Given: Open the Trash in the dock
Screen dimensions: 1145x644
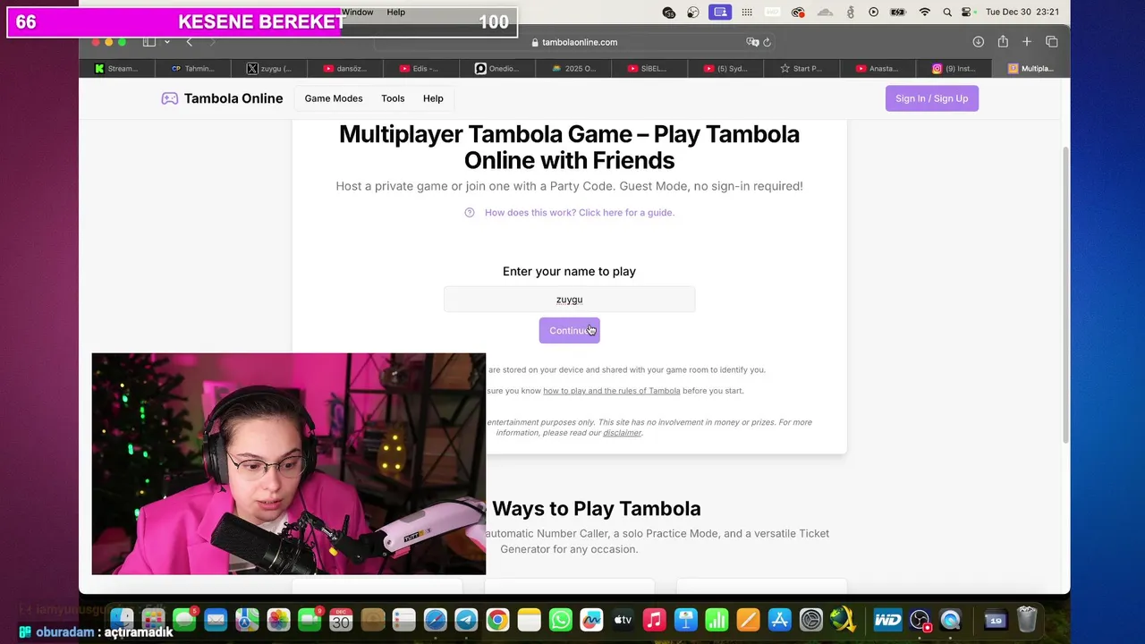Looking at the screenshot, I should tap(1027, 619).
